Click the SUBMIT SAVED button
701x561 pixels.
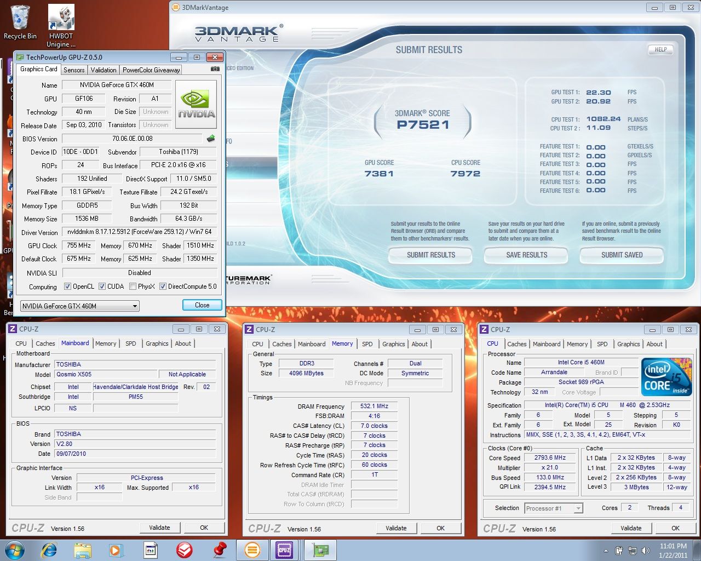pyautogui.click(x=622, y=255)
